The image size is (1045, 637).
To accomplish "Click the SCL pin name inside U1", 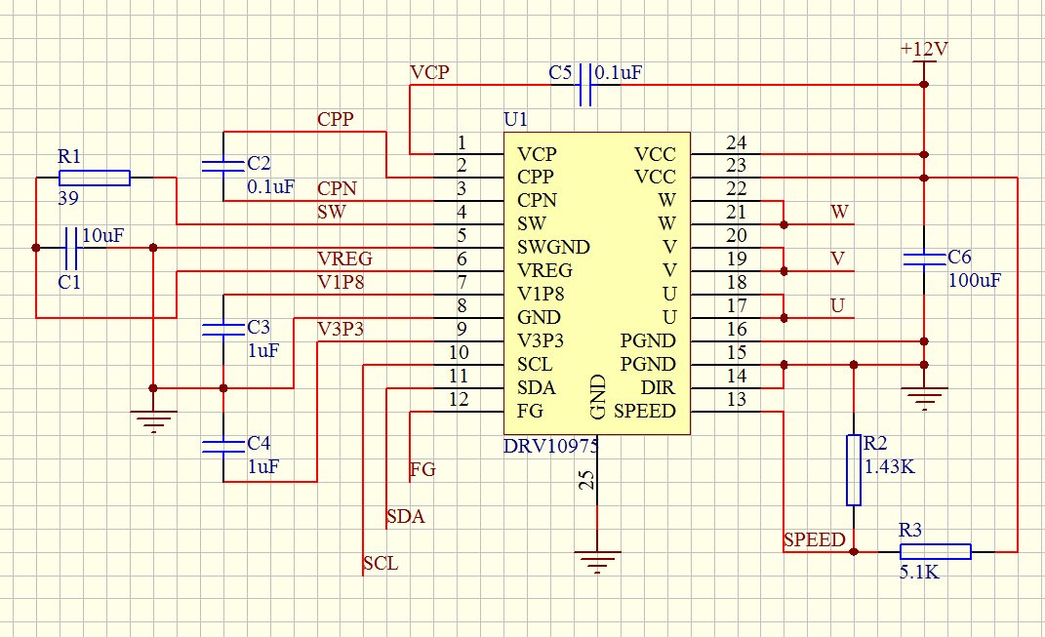I will 535,365.
